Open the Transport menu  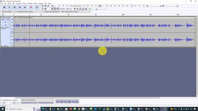click(19, 3)
